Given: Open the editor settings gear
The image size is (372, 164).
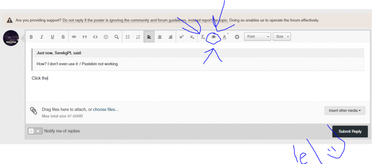Looking at the screenshot, I should click(237, 37).
